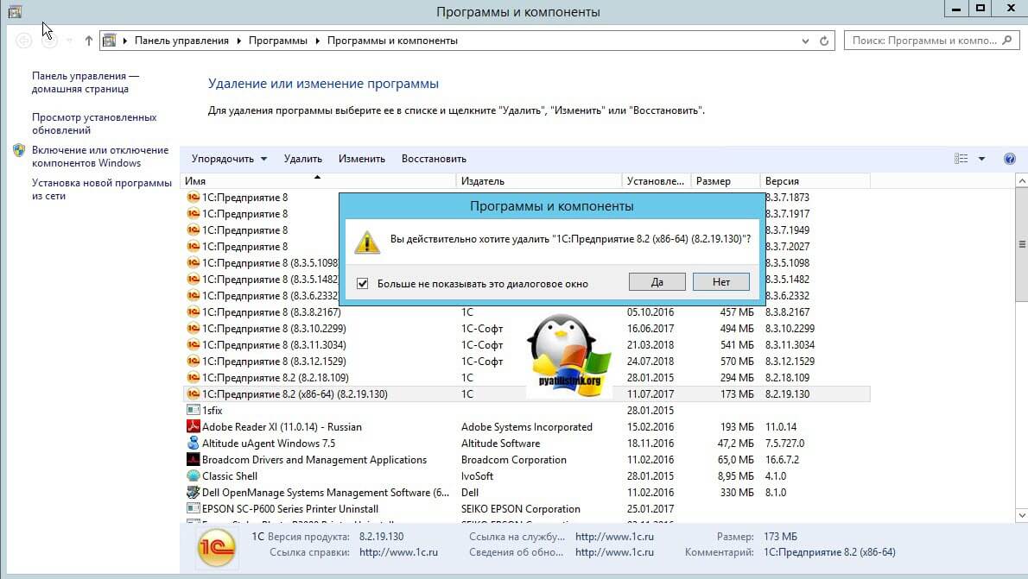Uncheck "Больше не показывать это диалоговое окно"
The width and height of the screenshot is (1028, 579).
(362, 283)
